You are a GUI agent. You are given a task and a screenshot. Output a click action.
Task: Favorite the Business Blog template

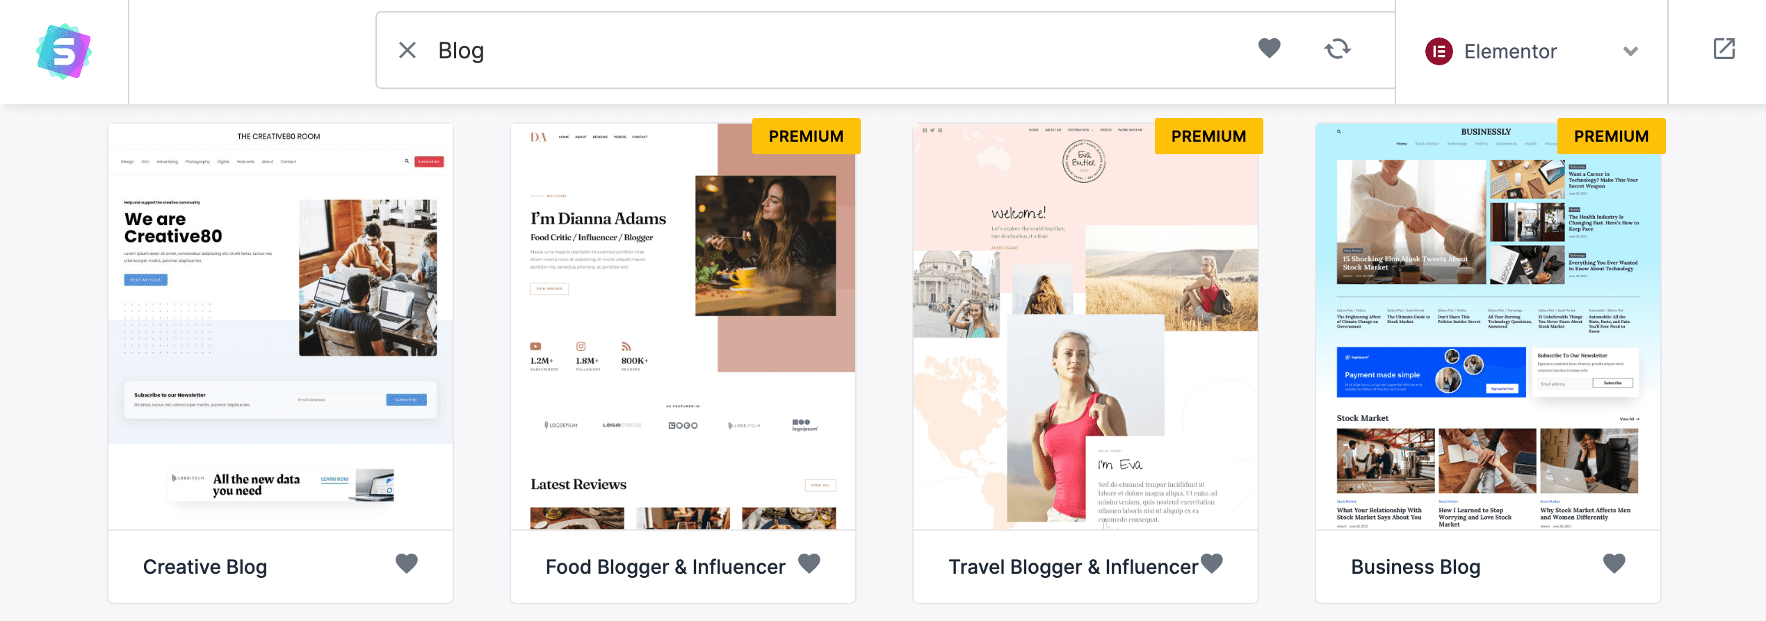tap(1614, 563)
